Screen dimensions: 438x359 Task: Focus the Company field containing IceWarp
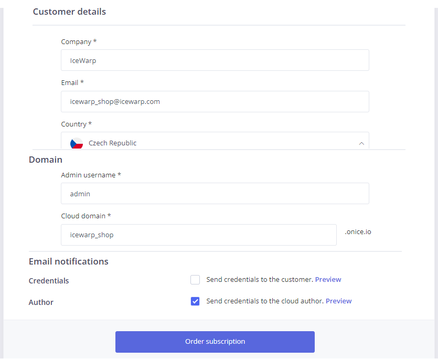tap(215, 60)
